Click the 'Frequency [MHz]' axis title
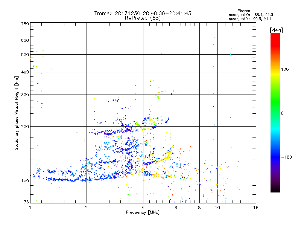Viewport: 301px width, 226px height. tap(143, 212)
